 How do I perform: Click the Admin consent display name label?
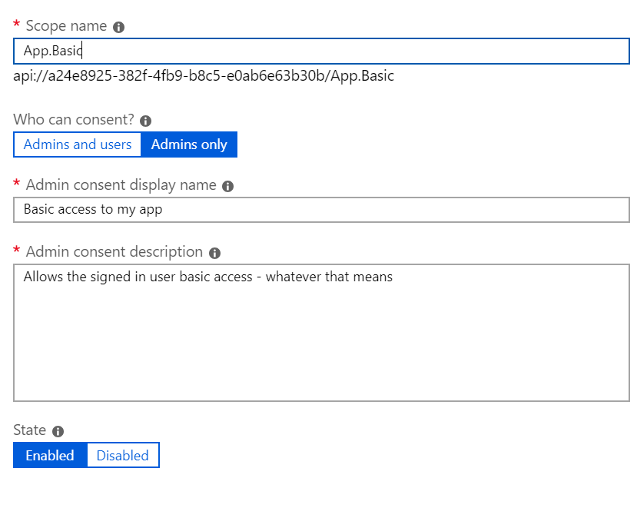click(x=121, y=185)
